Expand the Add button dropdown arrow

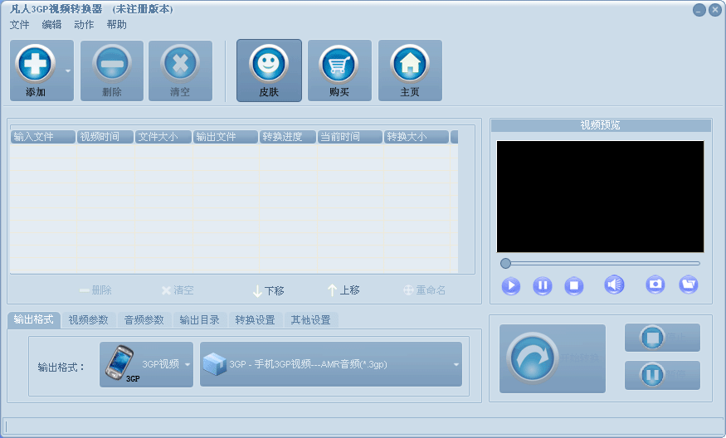click(x=68, y=71)
